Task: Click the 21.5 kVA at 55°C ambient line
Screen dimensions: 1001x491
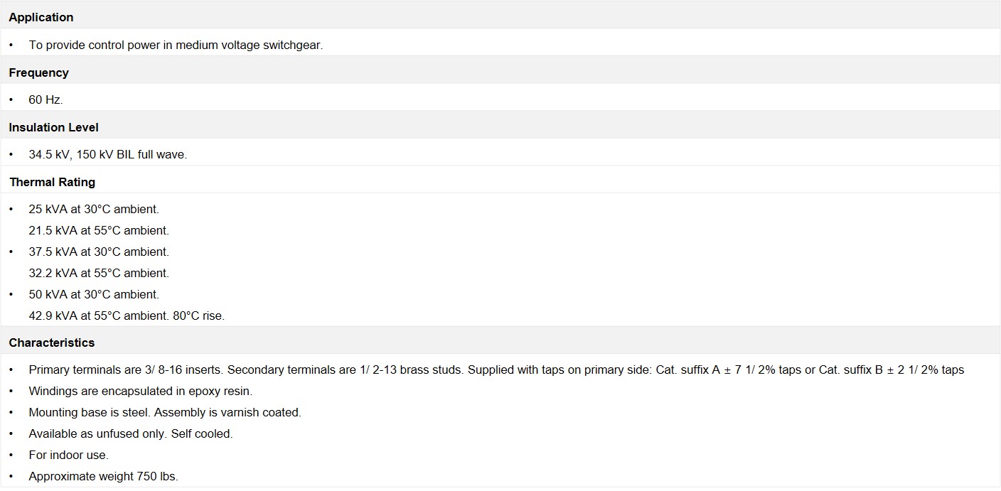Action: tap(99, 230)
